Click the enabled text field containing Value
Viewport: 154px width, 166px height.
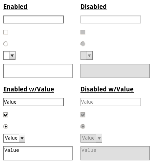pyautogui.click(x=33, y=102)
